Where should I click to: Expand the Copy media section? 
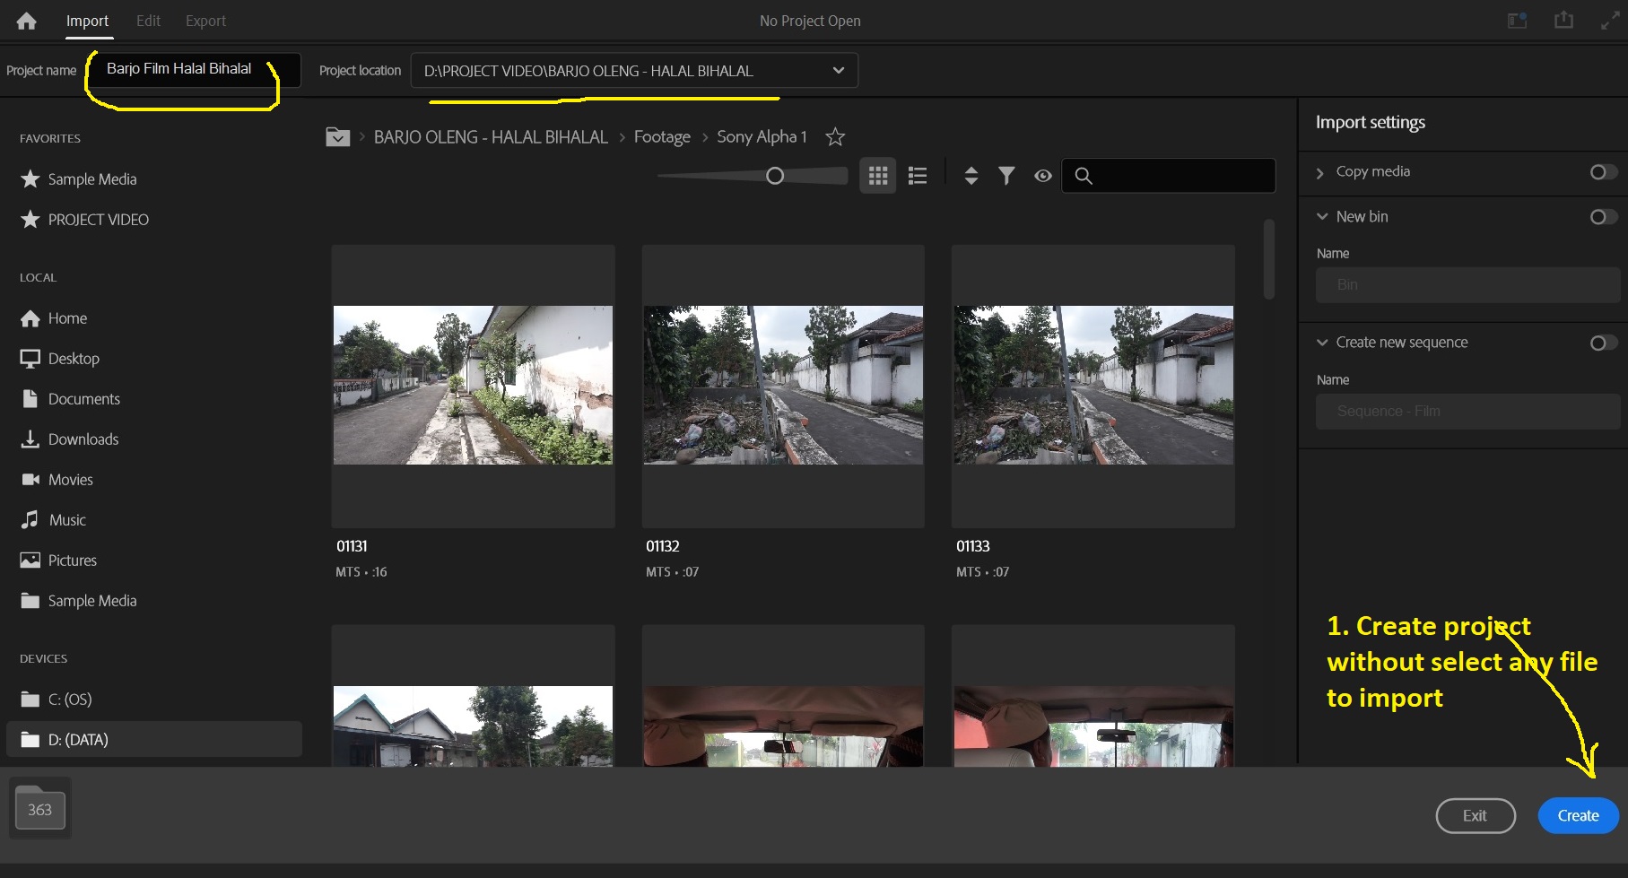[1320, 172]
